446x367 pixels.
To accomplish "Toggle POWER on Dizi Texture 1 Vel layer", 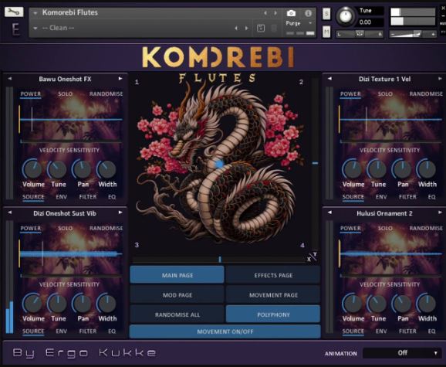I will 350,94.
